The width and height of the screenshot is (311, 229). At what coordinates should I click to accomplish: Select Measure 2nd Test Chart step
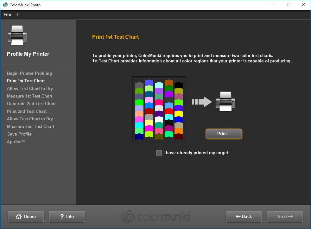tap(30, 126)
